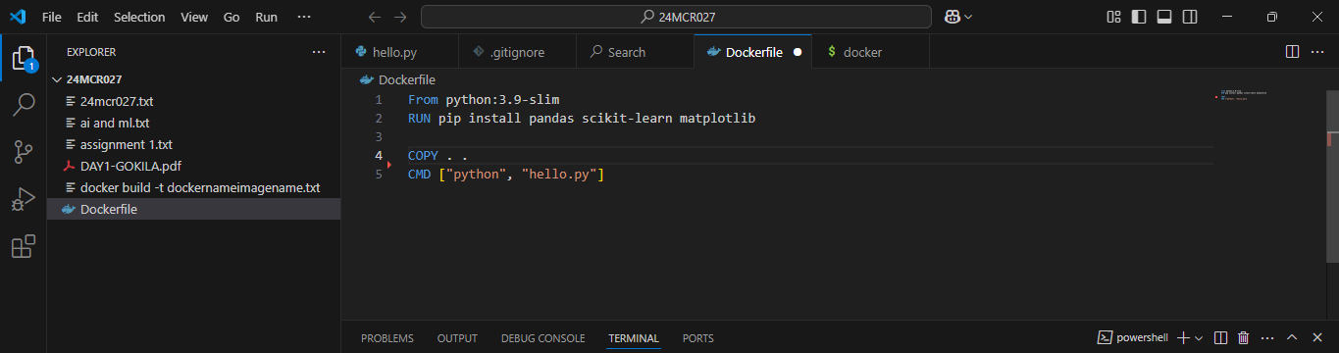Open the Go menu
This screenshot has height=353, width=1339.
click(232, 17)
